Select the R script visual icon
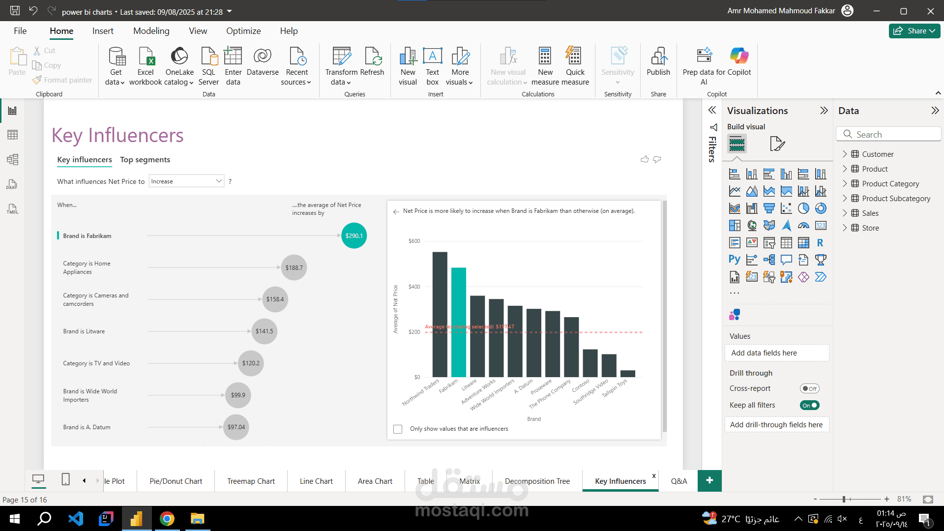Image resolution: width=944 pixels, height=531 pixels. [821, 243]
